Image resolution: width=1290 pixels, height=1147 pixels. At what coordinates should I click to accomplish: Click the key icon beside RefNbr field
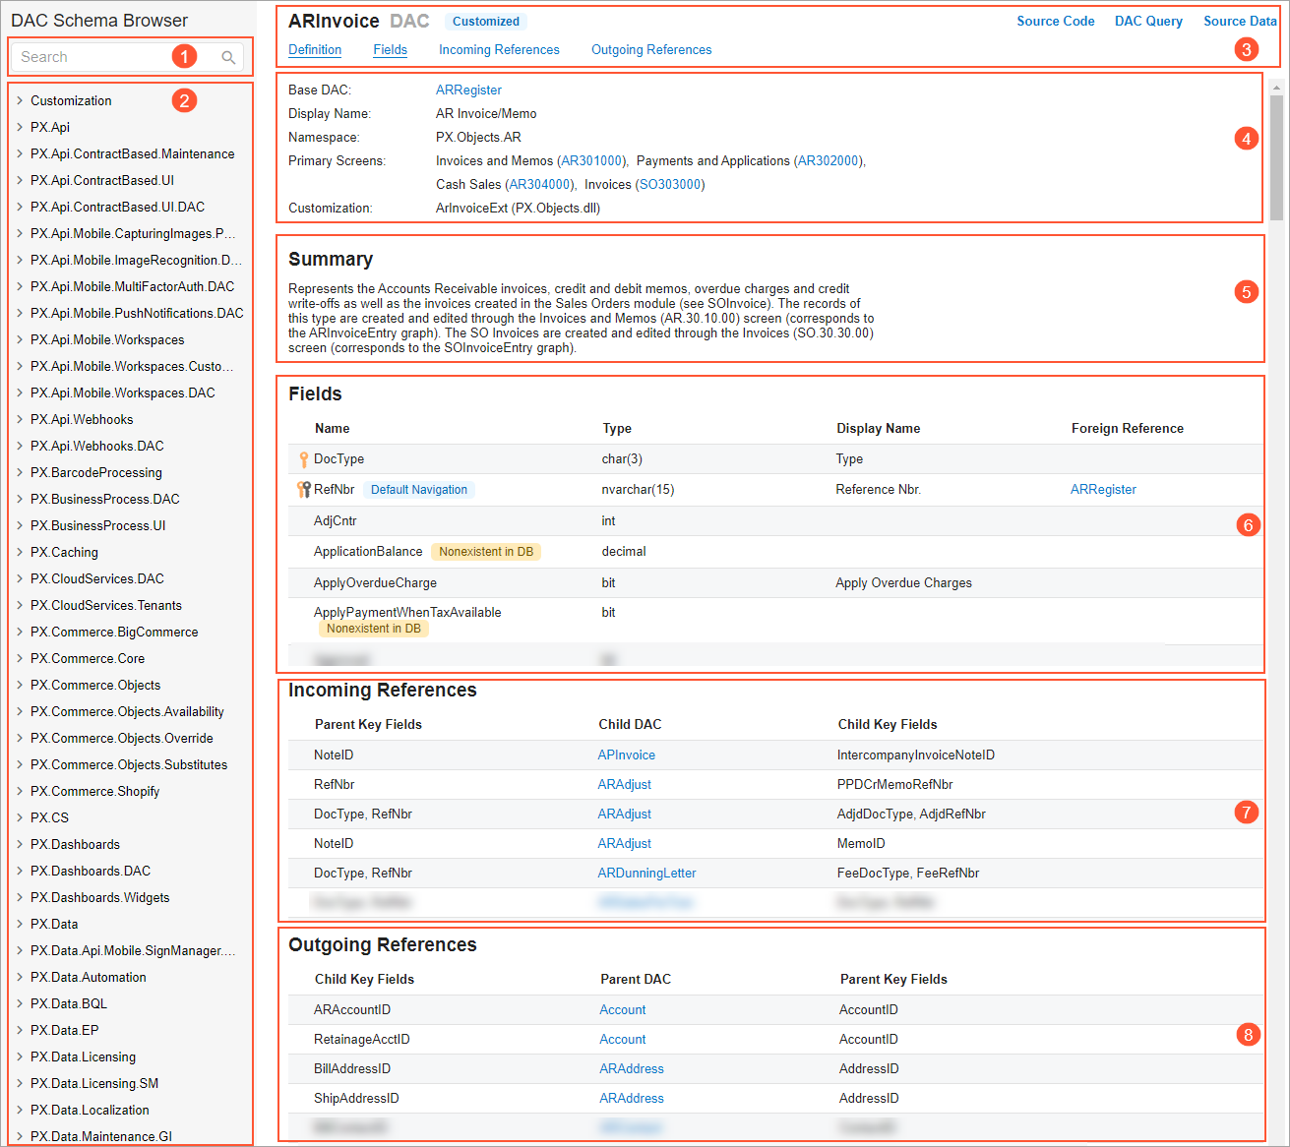(x=304, y=490)
